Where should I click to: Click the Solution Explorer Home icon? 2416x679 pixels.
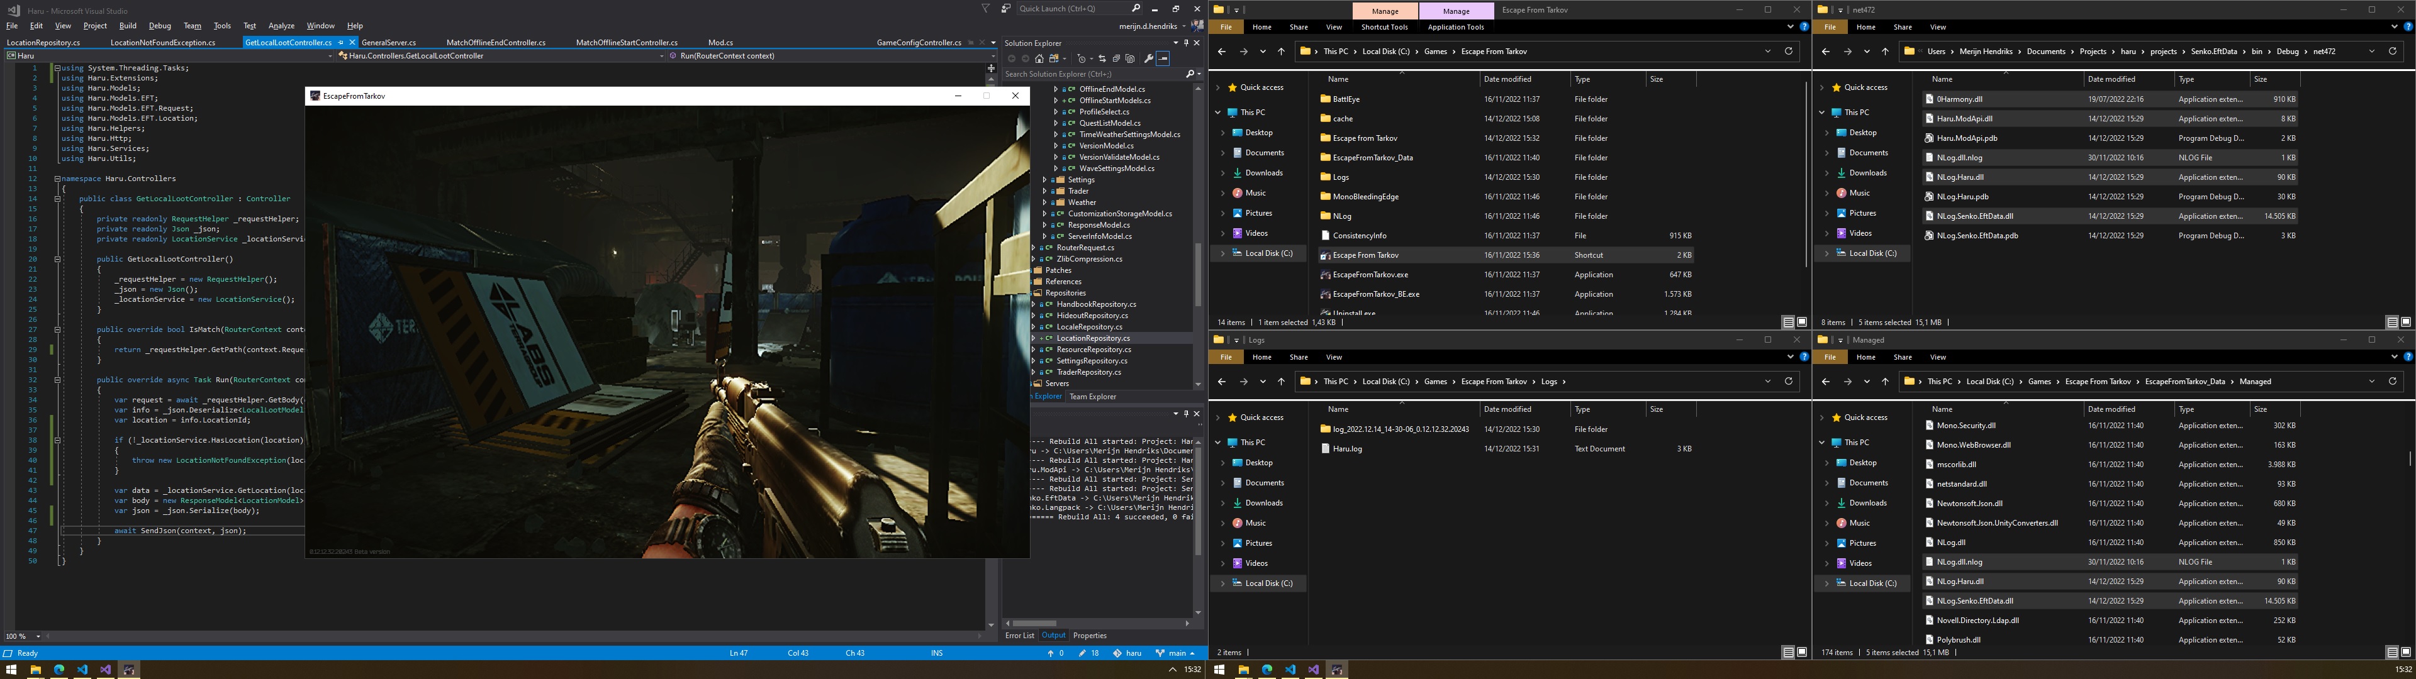(1039, 59)
